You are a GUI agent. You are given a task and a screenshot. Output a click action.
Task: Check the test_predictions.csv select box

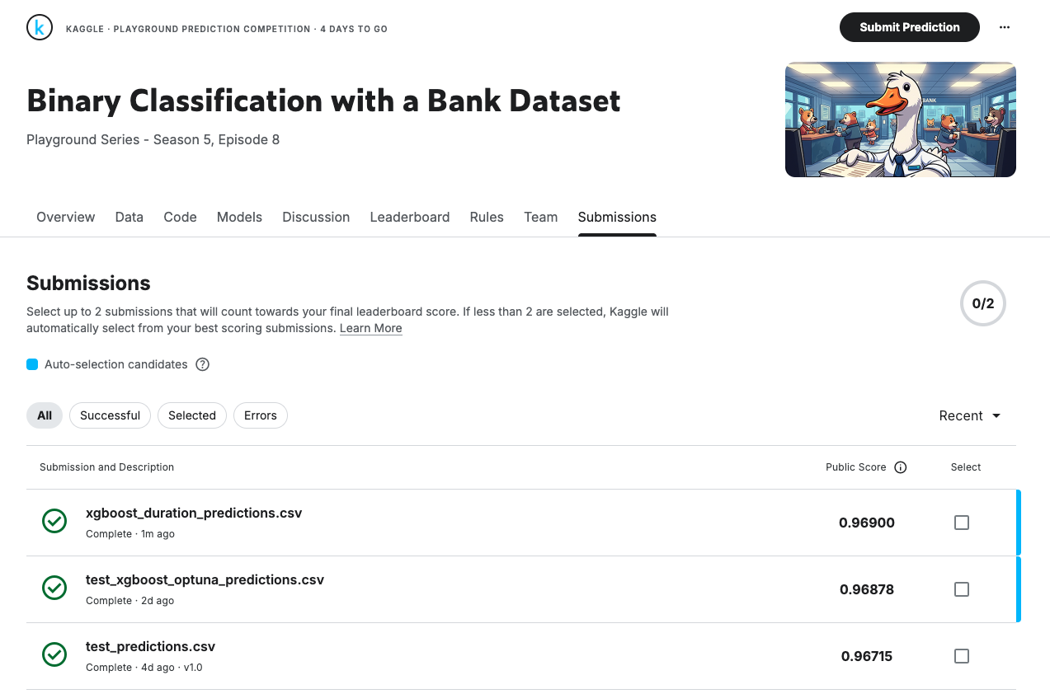pos(962,656)
